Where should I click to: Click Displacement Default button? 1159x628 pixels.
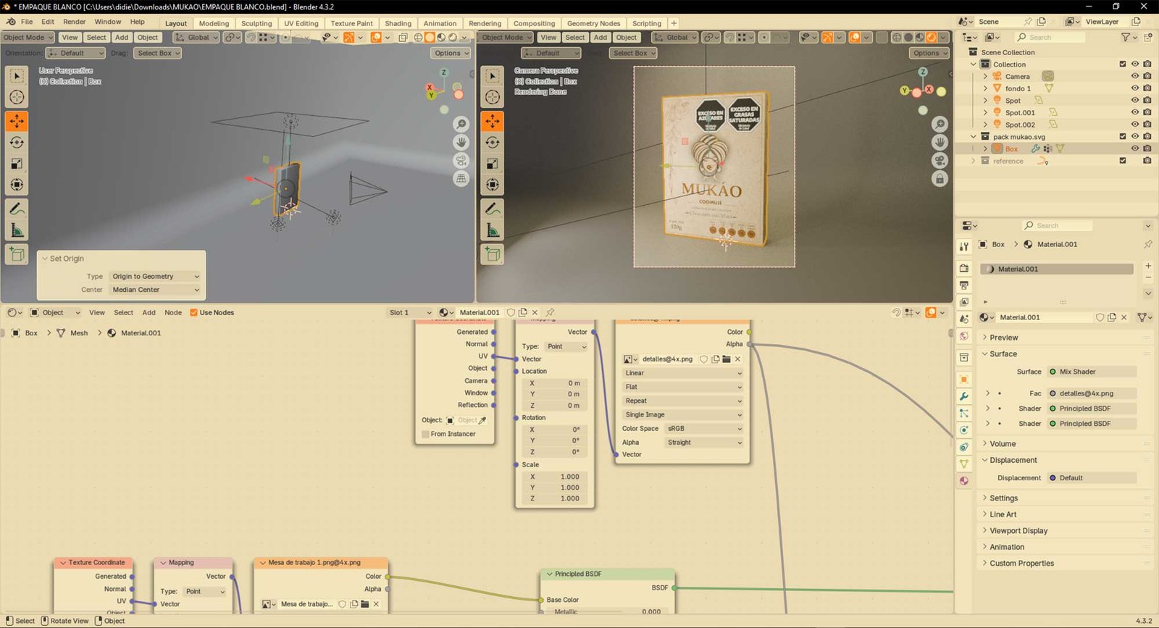coord(1091,478)
